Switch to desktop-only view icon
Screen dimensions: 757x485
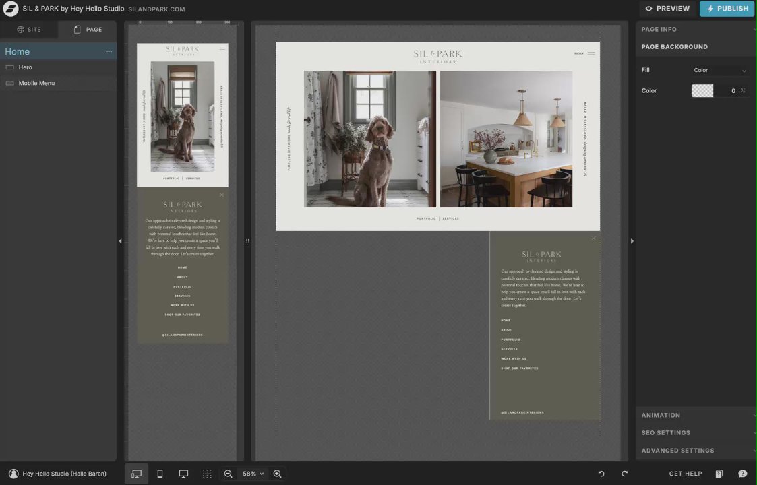tap(183, 474)
